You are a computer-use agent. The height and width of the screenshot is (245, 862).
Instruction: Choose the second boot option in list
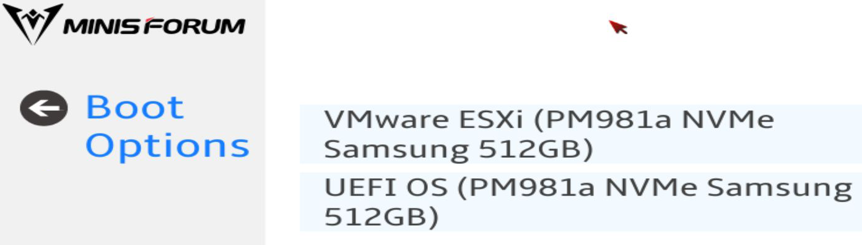tap(580, 202)
